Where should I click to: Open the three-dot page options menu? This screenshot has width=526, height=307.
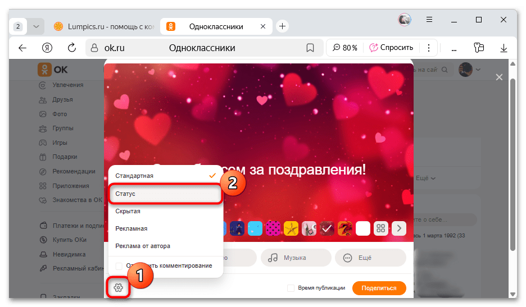[x=428, y=48]
